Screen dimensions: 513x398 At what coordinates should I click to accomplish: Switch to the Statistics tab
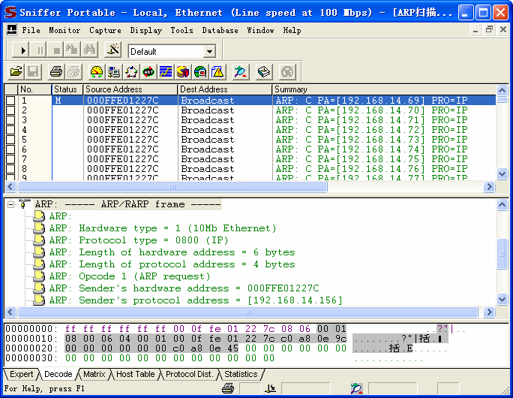[241, 374]
